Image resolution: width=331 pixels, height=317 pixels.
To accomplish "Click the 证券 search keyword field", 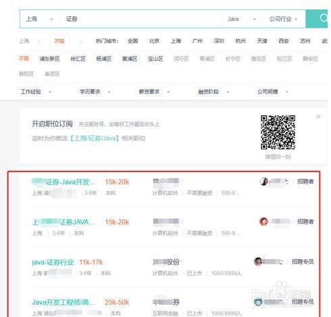I will coord(141,19).
